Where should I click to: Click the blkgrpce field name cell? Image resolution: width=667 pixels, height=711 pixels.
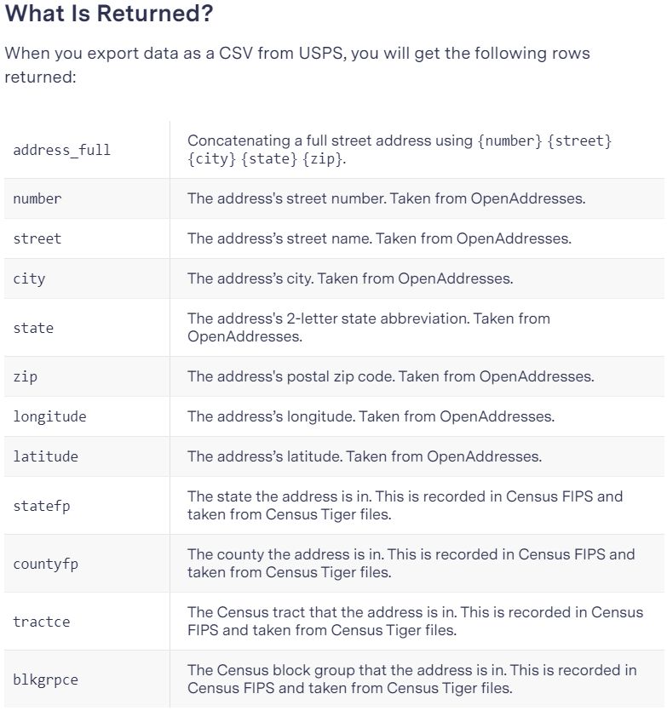pyautogui.click(x=45, y=679)
